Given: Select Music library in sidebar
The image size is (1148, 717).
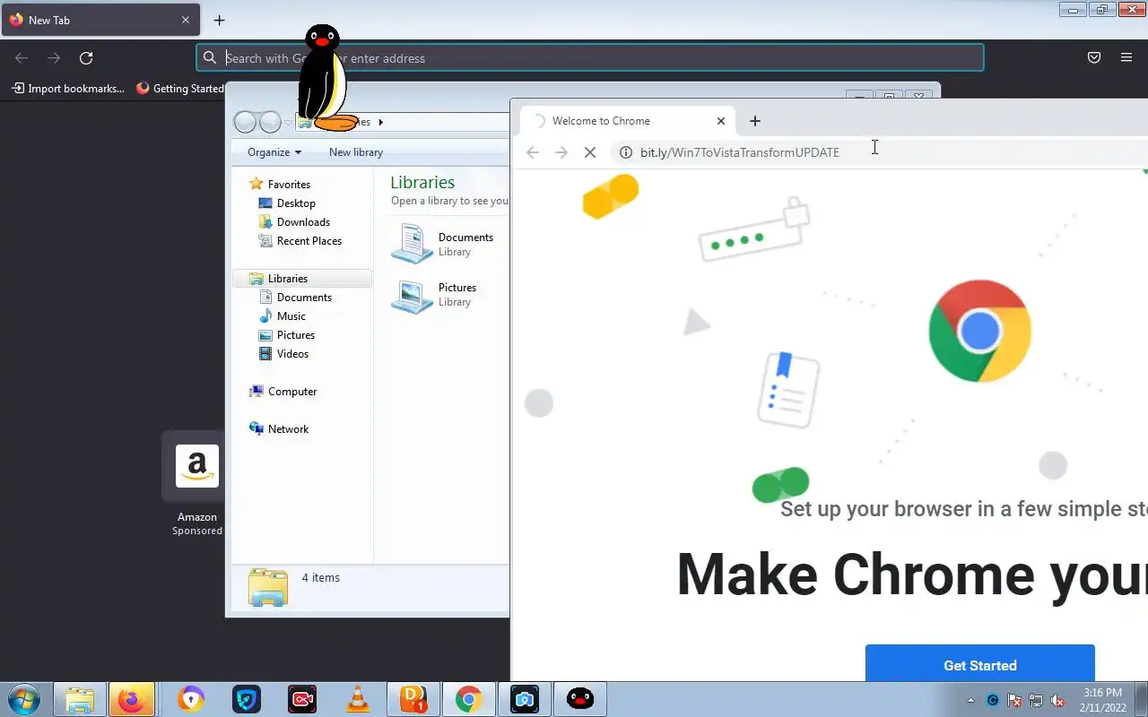Looking at the screenshot, I should point(291,315).
